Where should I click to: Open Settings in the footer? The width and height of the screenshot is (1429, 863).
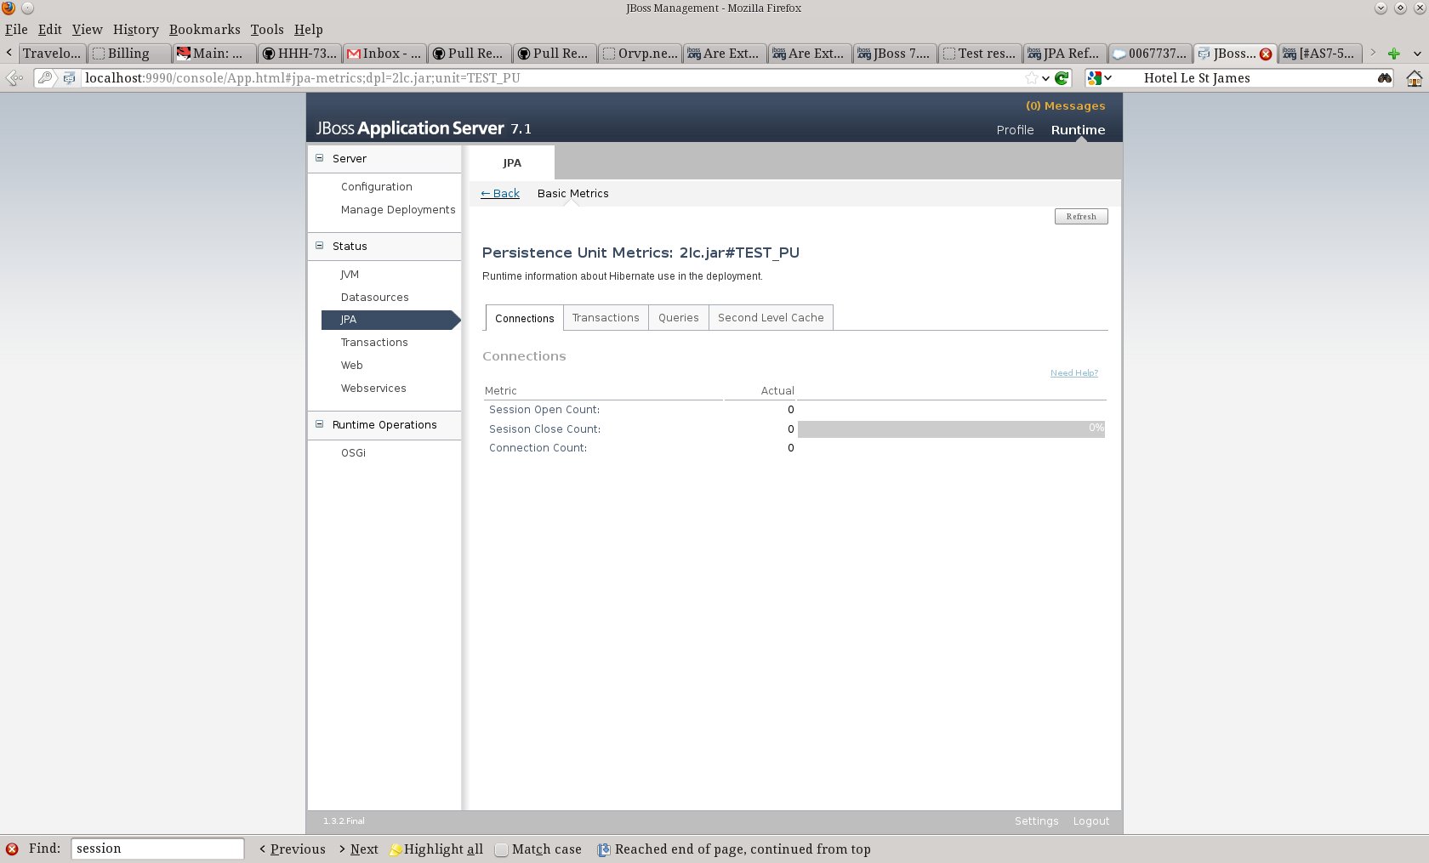click(1037, 821)
